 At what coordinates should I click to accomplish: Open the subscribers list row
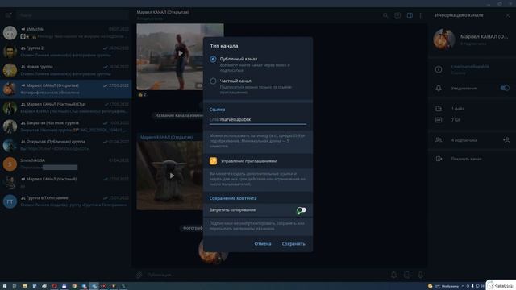click(472, 140)
